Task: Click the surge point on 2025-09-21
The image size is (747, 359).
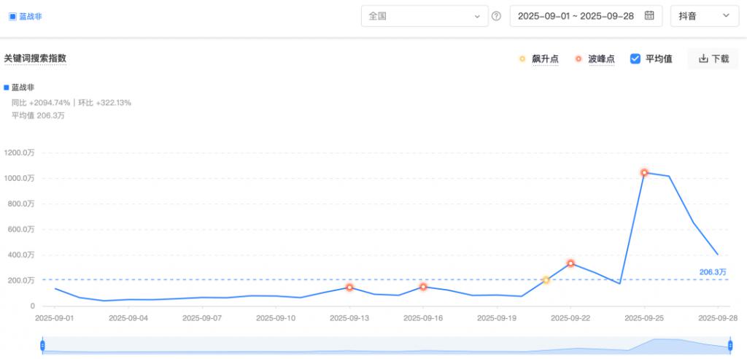Action: click(x=546, y=280)
